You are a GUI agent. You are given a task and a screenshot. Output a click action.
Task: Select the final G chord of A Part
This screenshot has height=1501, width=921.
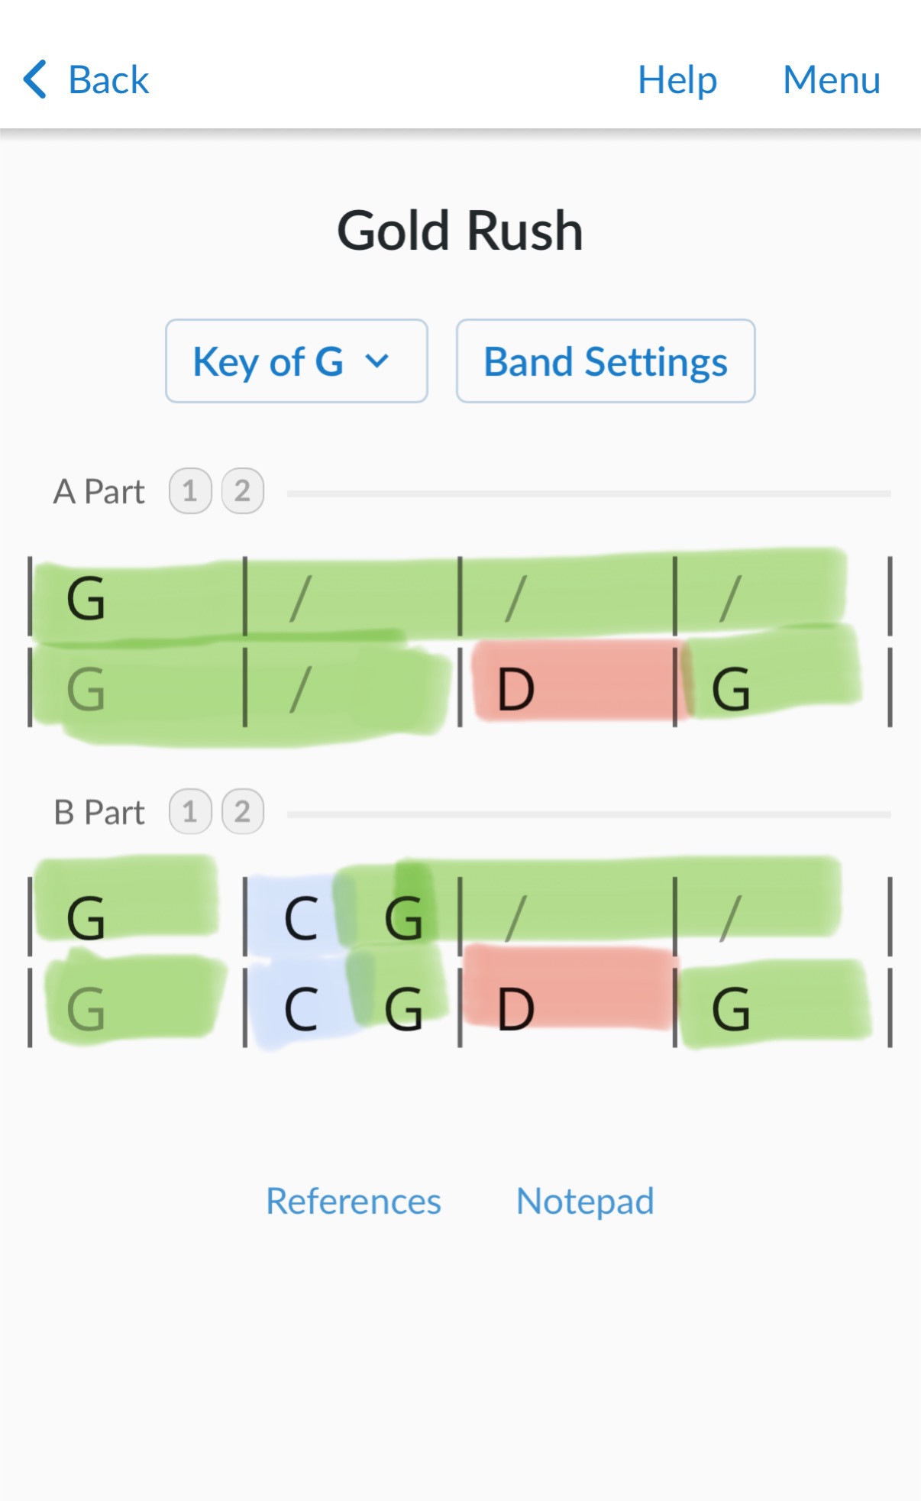pos(731,689)
